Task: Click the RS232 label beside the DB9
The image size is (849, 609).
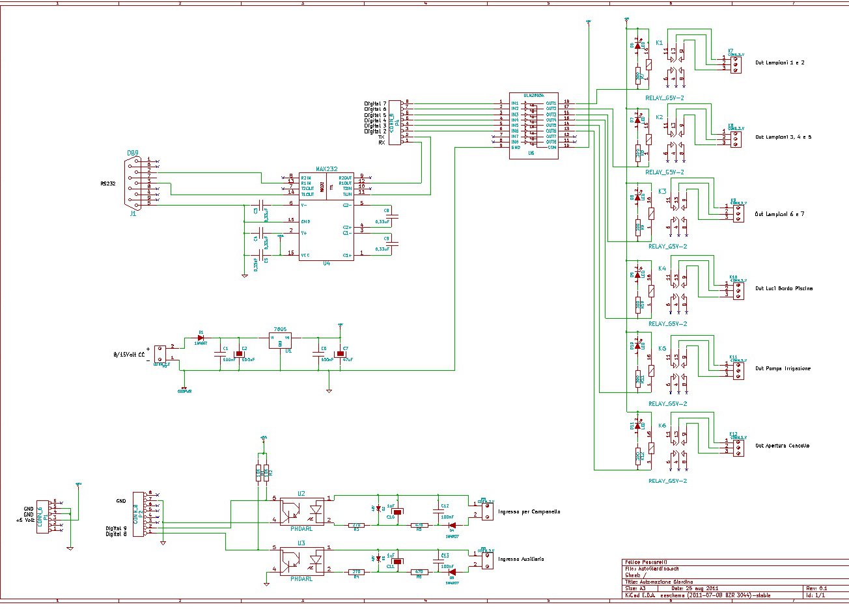Action: click(107, 183)
